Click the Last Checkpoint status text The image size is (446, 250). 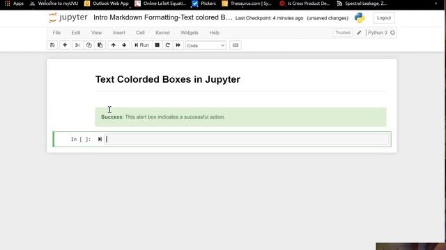[269, 18]
